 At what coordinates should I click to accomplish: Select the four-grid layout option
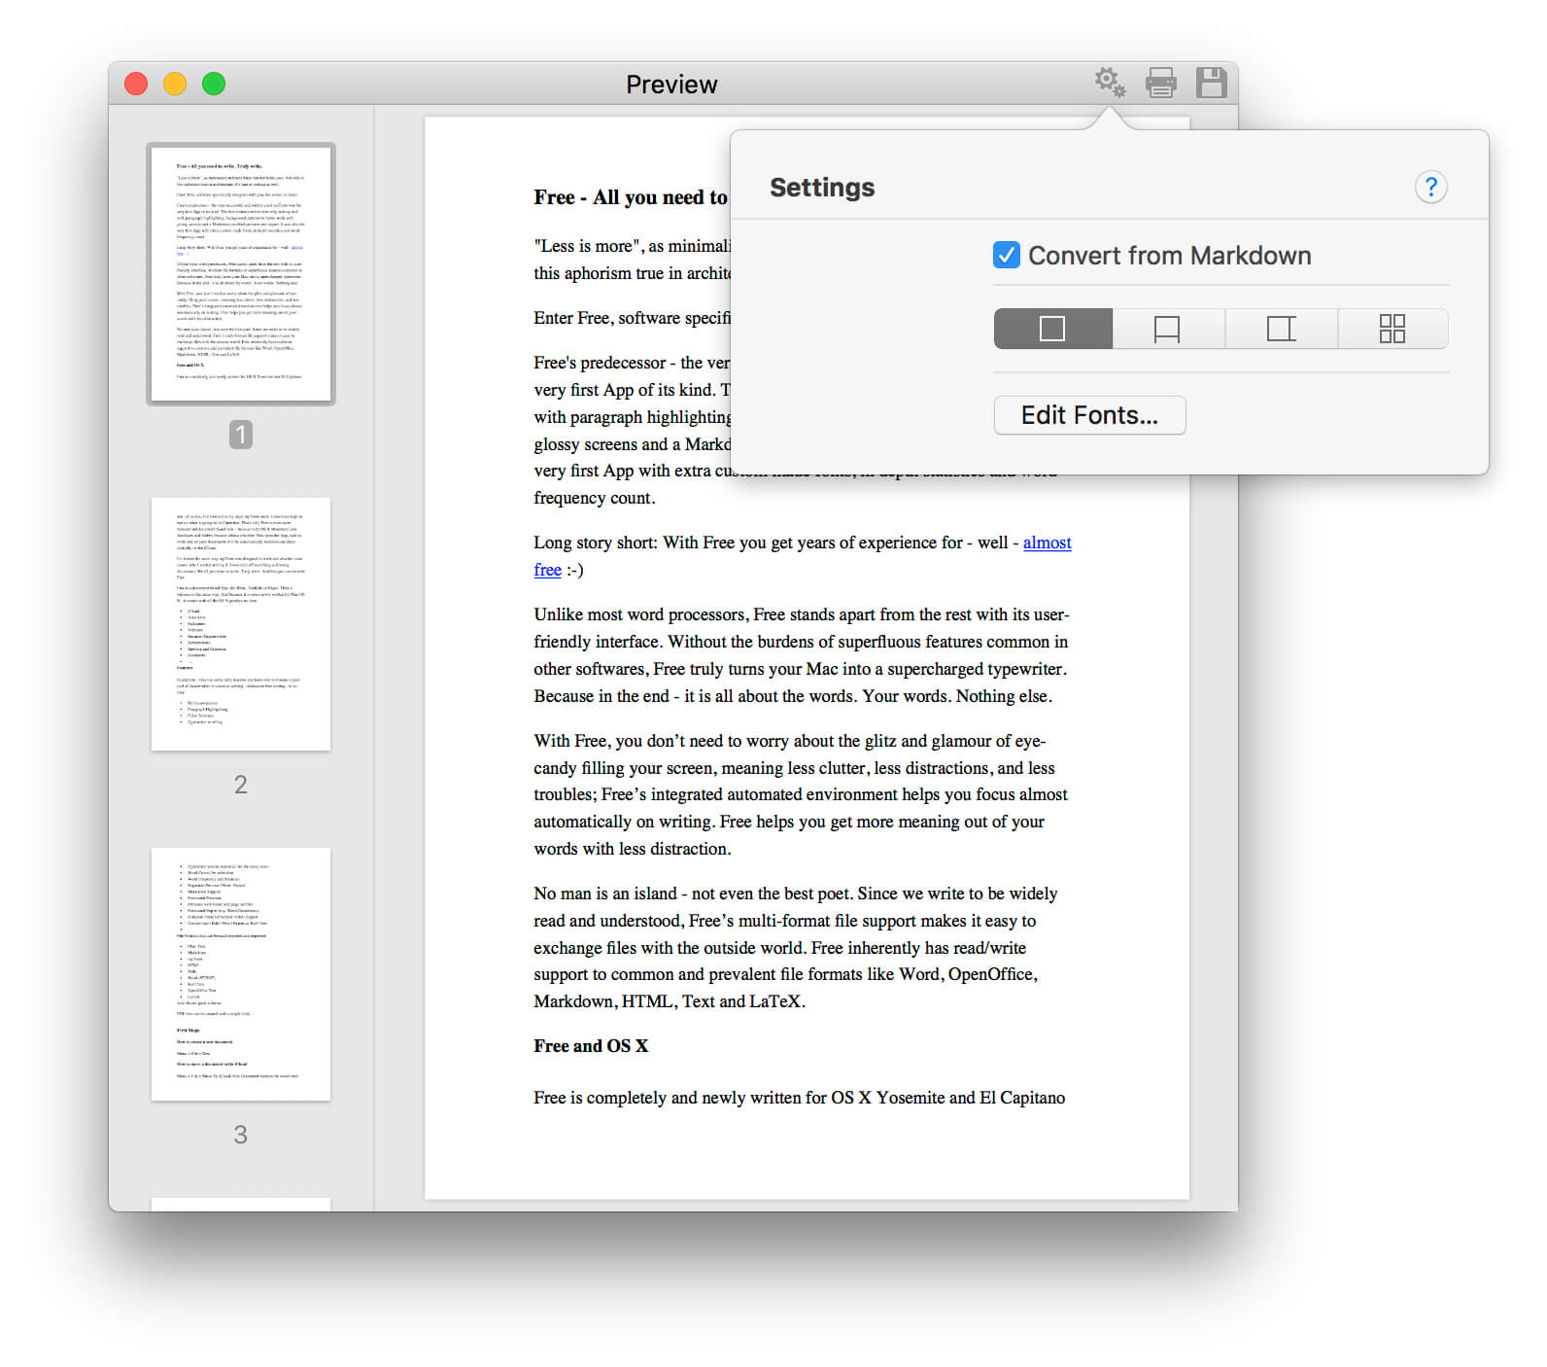pyautogui.click(x=1392, y=329)
